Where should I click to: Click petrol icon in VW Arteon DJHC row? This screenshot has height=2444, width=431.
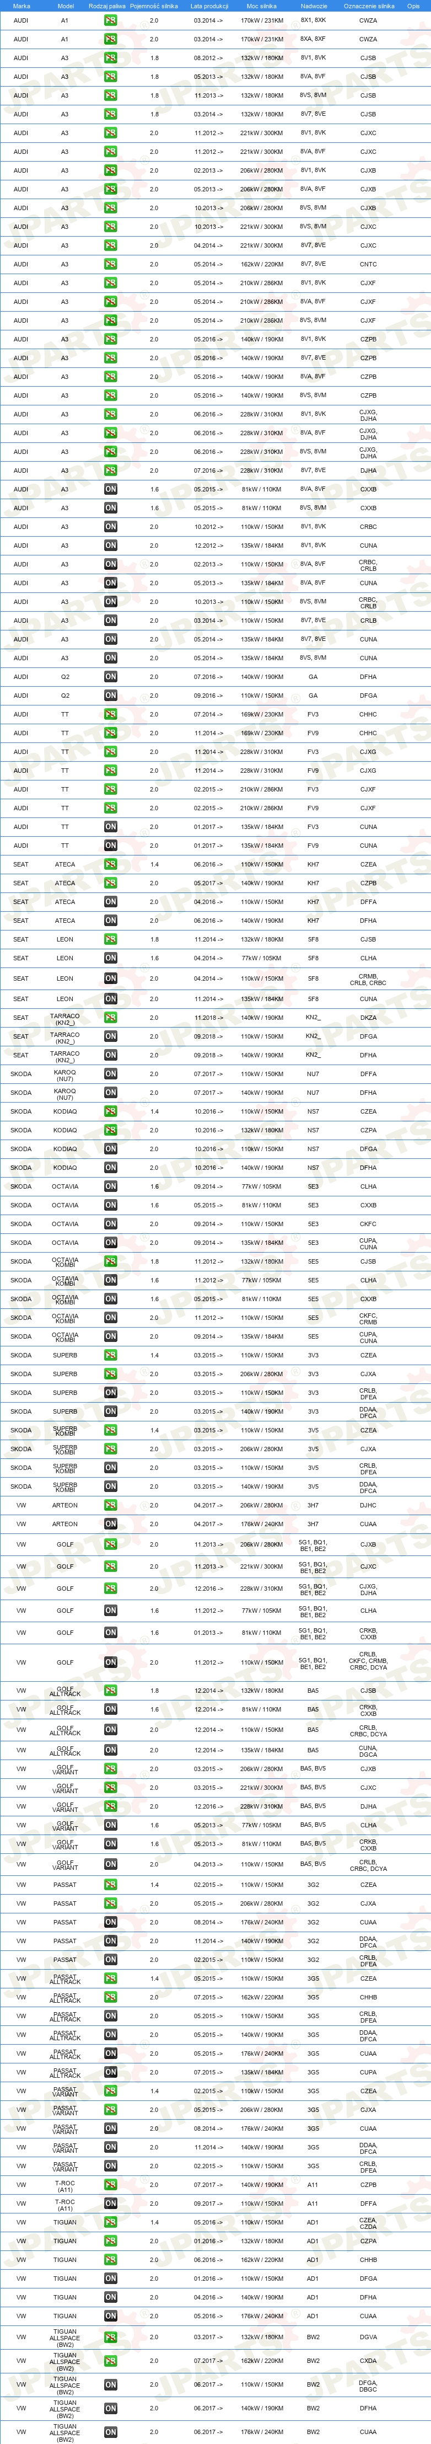(111, 1506)
